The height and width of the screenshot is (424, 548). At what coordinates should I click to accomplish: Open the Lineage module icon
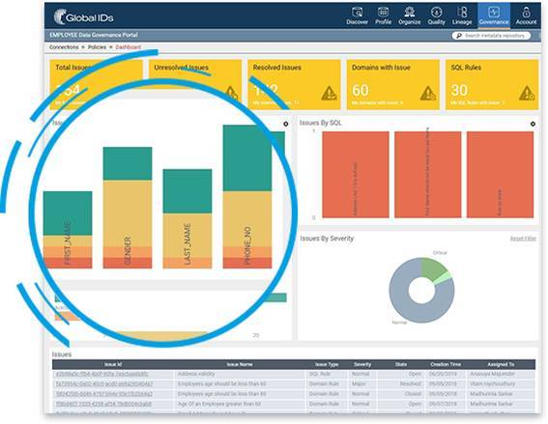pos(462,15)
